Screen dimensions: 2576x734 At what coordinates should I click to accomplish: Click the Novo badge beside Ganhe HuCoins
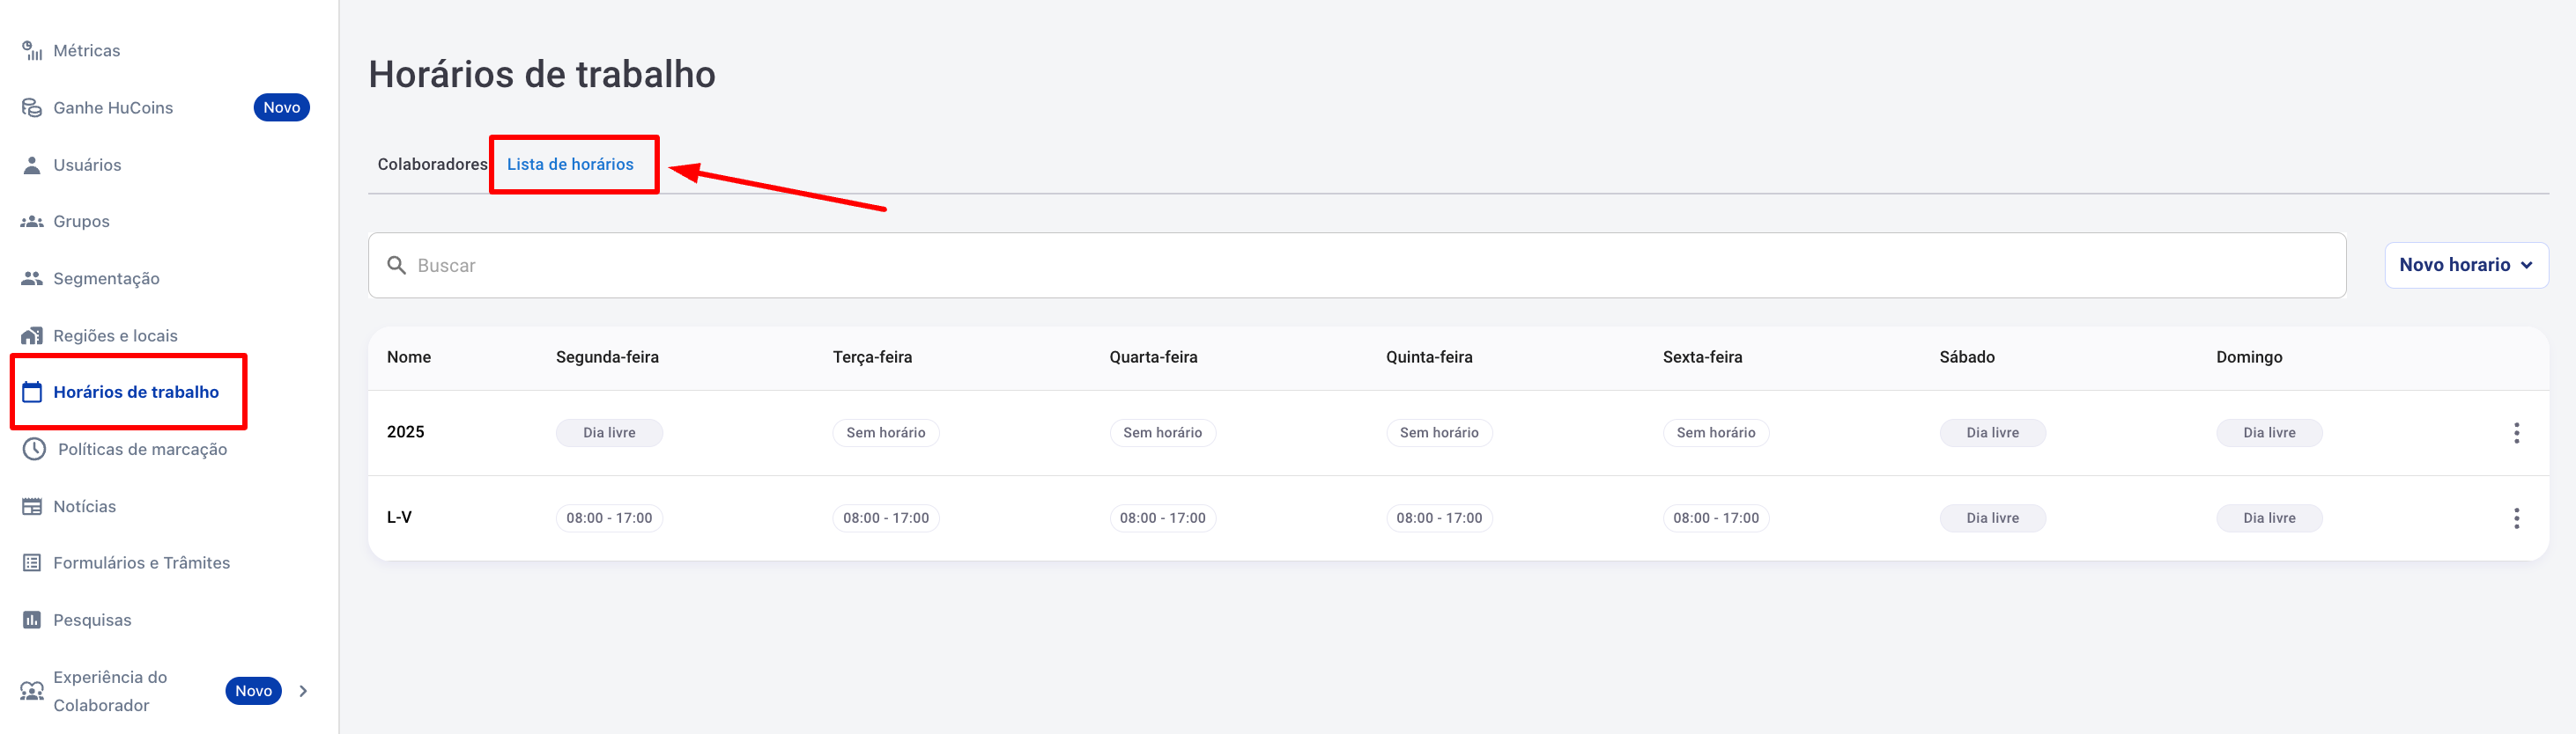tap(282, 108)
